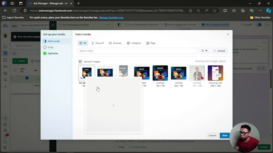Open the all tools hamburger menu in the sidebar
The width and height of the screenshot is (273, 153).
(5, 87)
